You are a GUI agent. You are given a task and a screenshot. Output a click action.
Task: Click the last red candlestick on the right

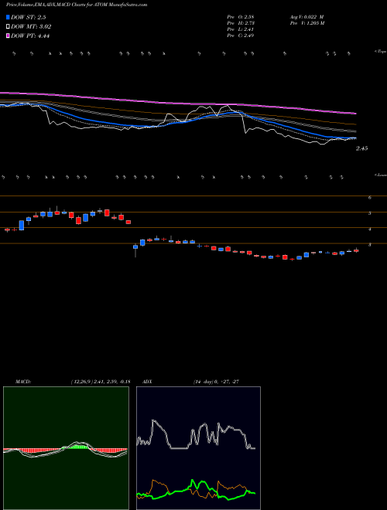(356, 250)
